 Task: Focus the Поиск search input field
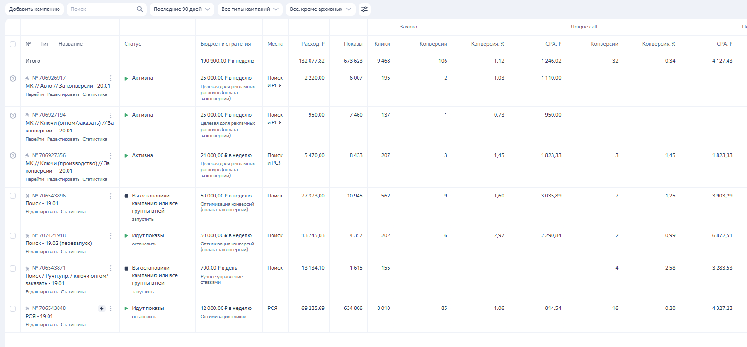click(x=101, y=9)
